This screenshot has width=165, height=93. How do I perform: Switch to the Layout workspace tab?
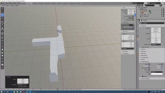tap(24, 3)
